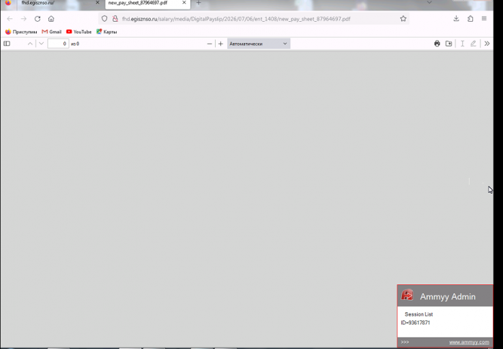List all tabs with the chevron
The image size is (503, 349).
coord(429,3)
